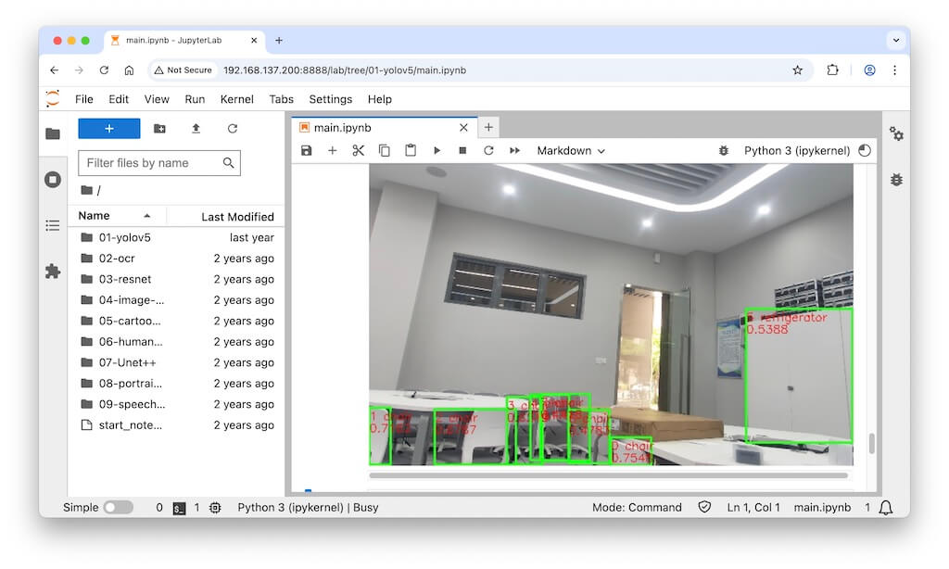The image size is (949, 569).
Task: Cut the selected cell with scissors
Action: click(359, 150)
